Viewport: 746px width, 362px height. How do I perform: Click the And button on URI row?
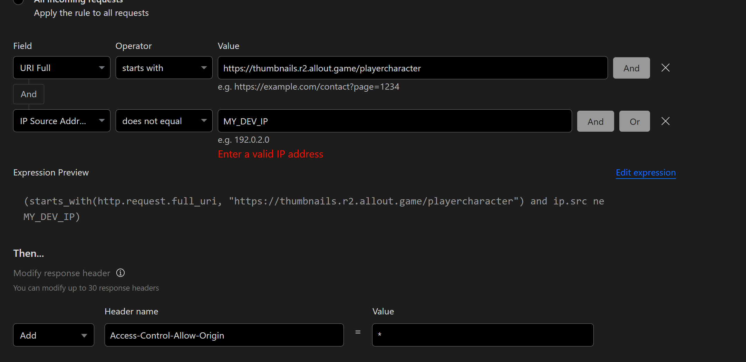click(631, 68)
